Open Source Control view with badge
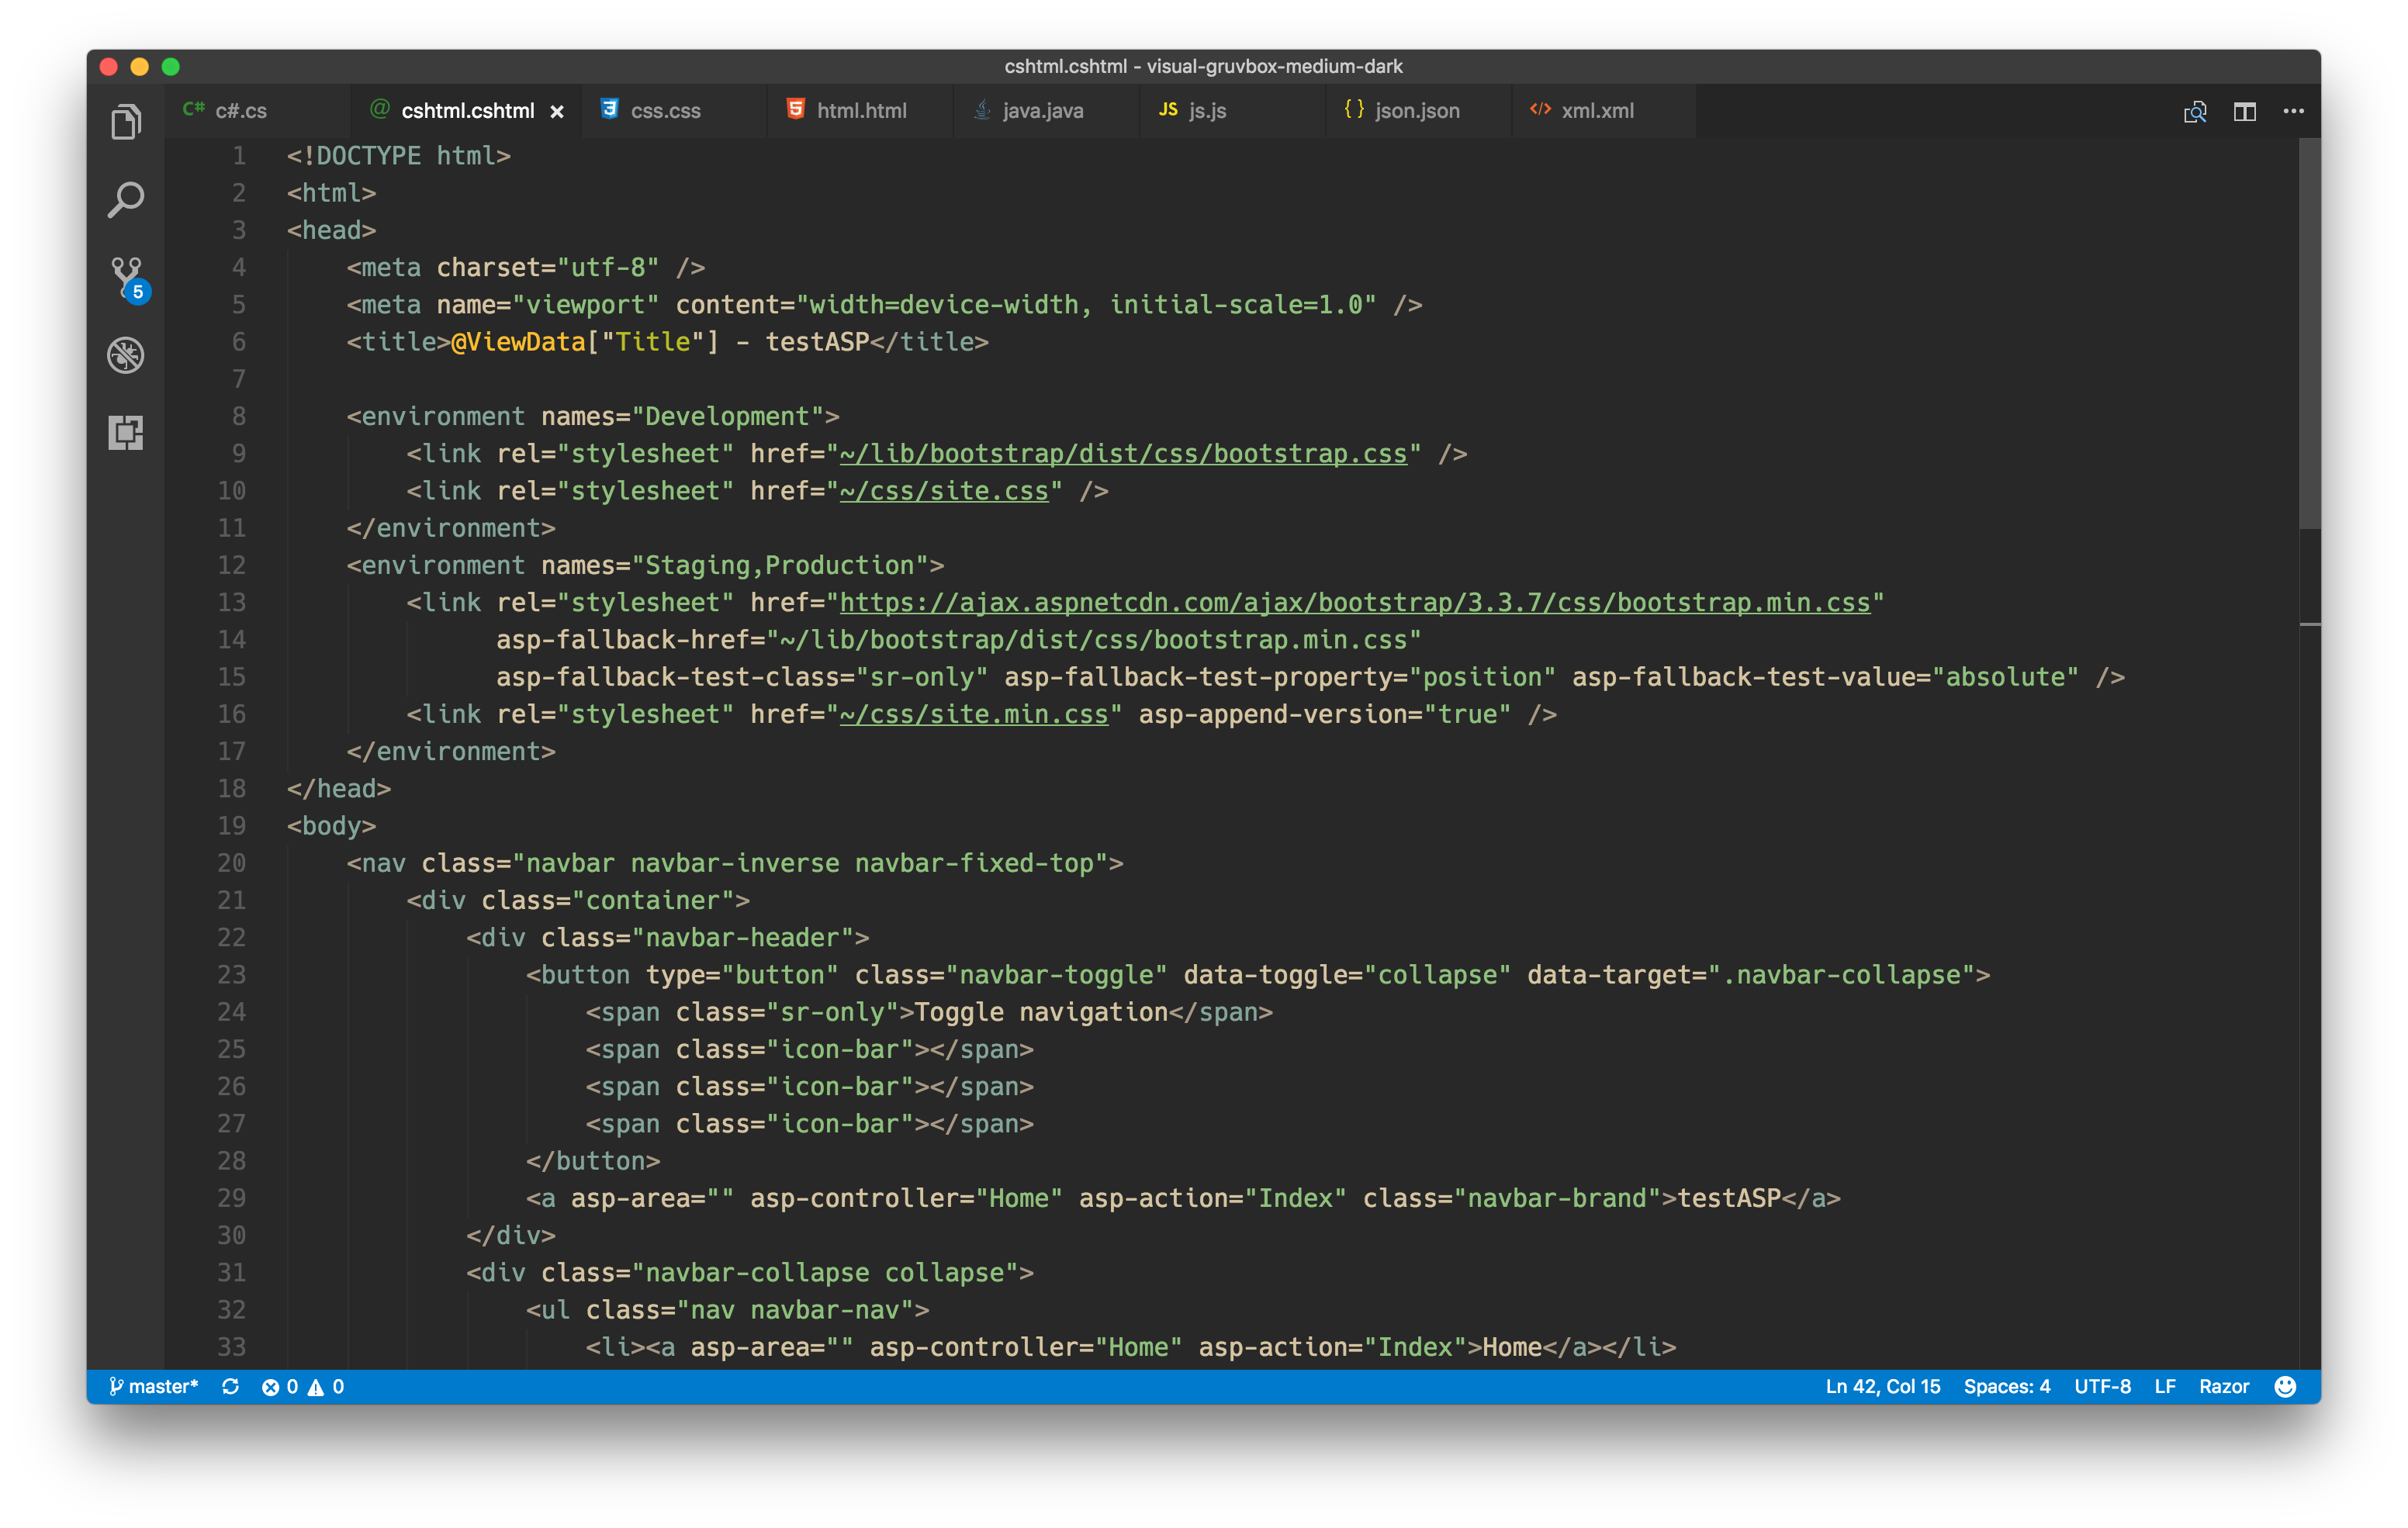The width and height of the screenshot is (2408, 1528). point(127,277)
